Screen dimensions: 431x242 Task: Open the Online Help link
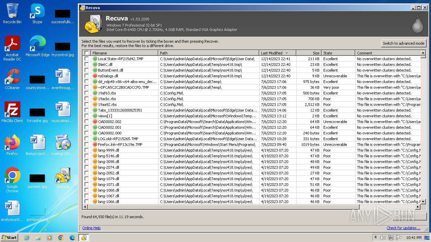click(x=91, y=228)
